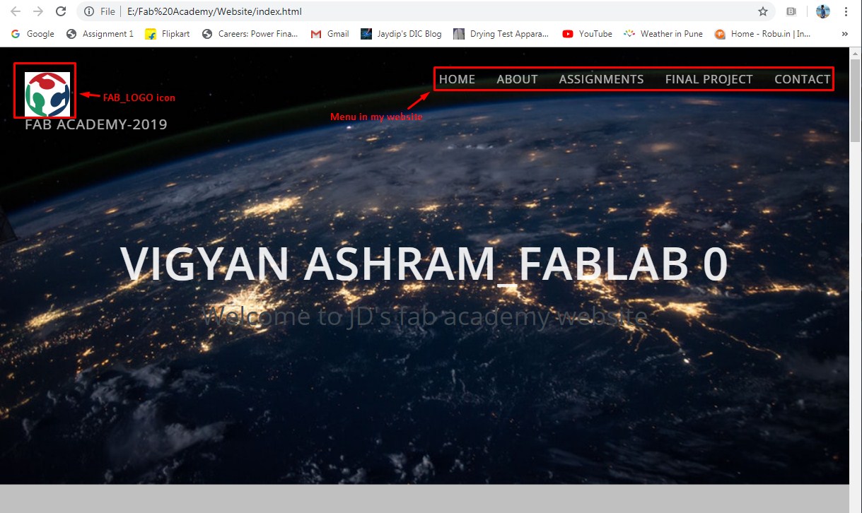This screenshot has height=513, width=862.
Task: Open Weather in Pune bookmark
Action: [663, 33]
